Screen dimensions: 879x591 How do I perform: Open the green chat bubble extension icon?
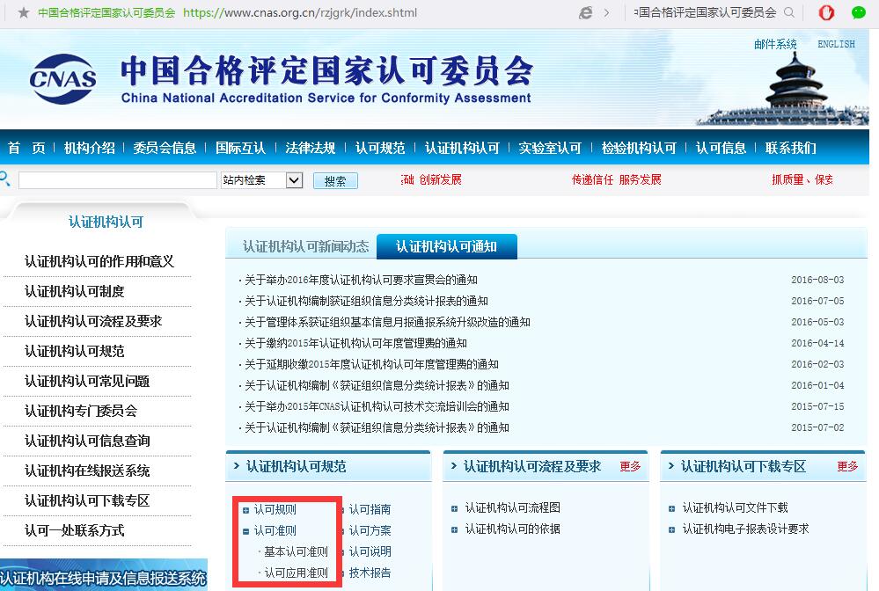858,12
